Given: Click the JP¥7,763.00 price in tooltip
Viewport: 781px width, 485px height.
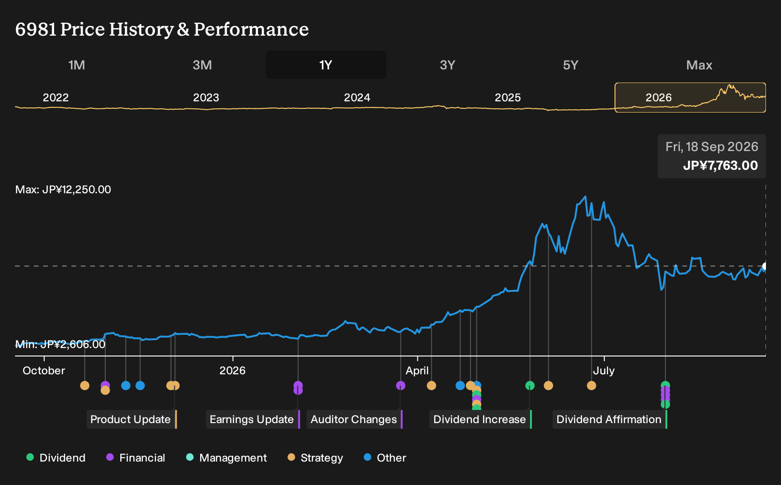Looking at the screenshot, I should point(720,166).
